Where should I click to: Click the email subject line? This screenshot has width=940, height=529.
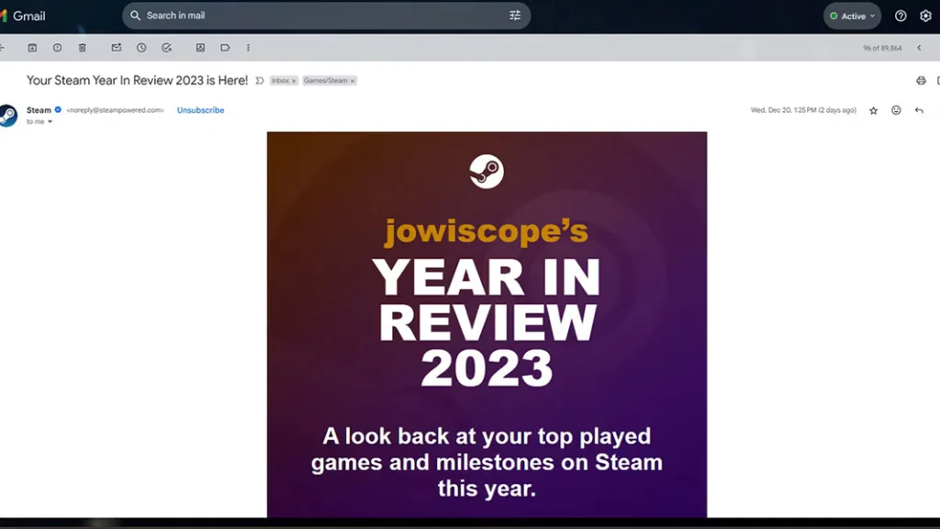click(138, 81)
